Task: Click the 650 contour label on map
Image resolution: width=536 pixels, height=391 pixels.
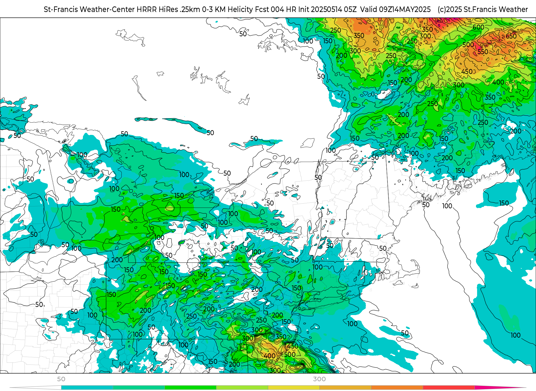Action: [511, 36]
